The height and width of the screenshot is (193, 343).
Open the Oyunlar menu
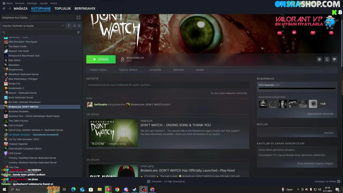(44, 3)
